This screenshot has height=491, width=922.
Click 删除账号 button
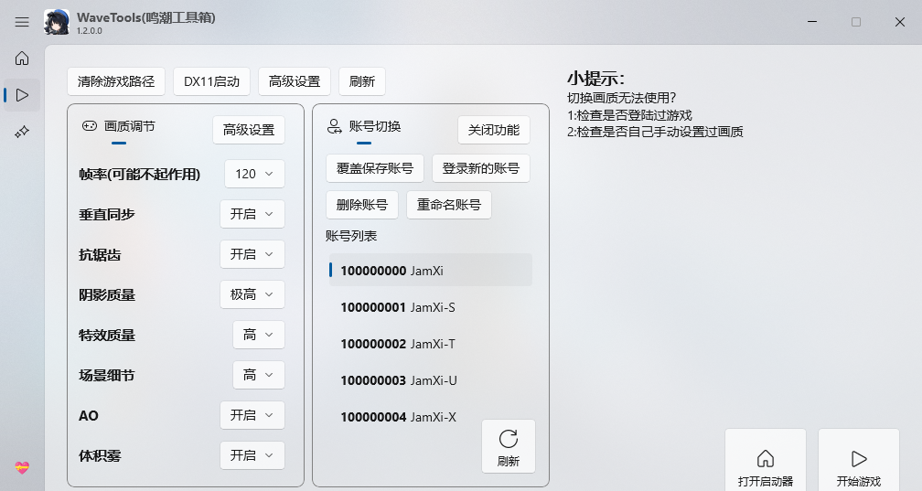362,205
